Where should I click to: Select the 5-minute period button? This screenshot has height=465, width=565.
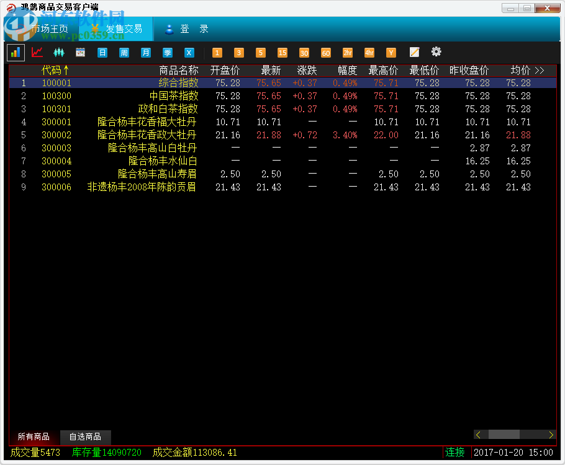(261, 53)
